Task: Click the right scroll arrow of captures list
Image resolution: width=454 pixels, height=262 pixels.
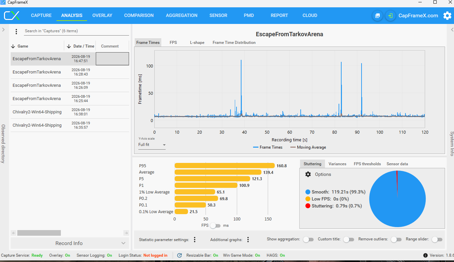Action: [126, 233]
